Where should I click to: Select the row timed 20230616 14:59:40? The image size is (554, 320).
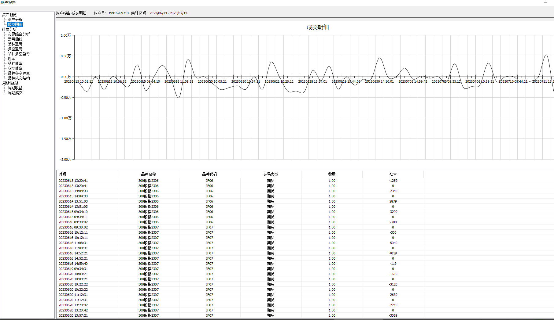click(x=73, y=264)
